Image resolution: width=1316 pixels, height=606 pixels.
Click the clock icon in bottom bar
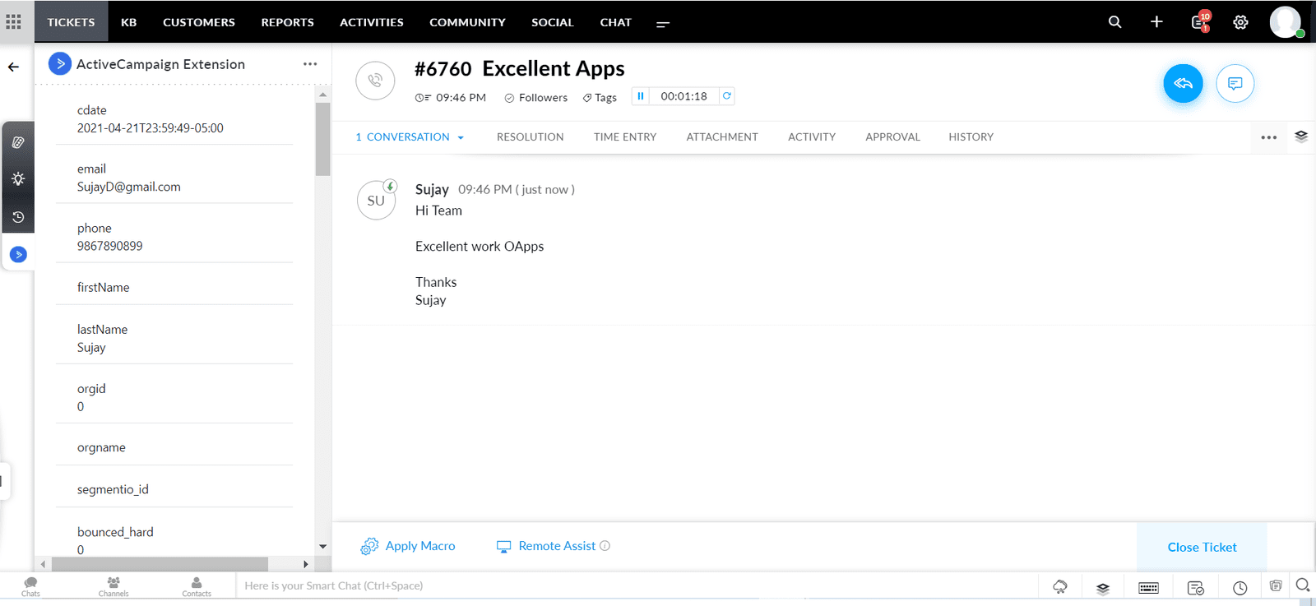tap(1240, 588)
